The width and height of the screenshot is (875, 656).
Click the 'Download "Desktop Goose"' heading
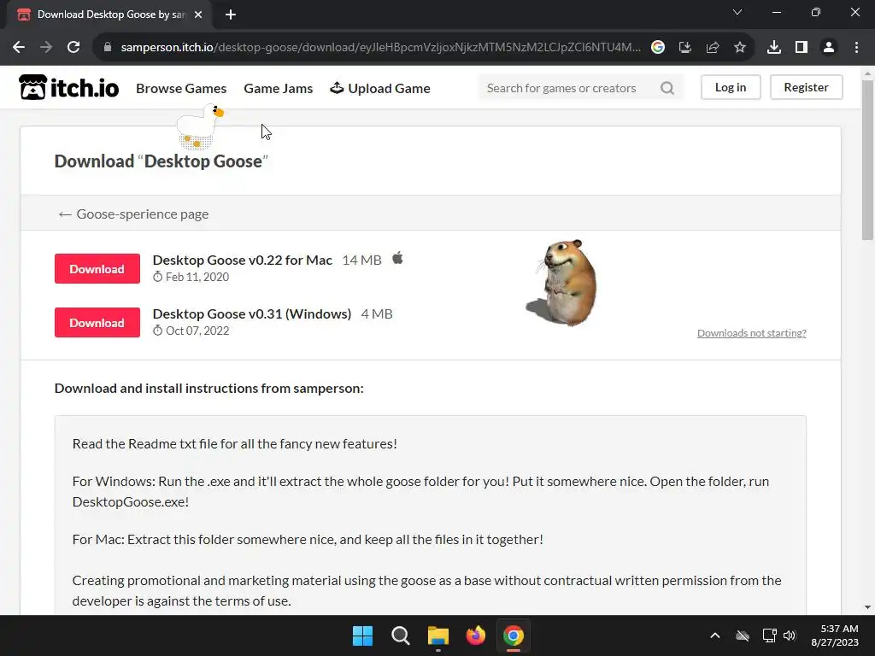(161, 161)
